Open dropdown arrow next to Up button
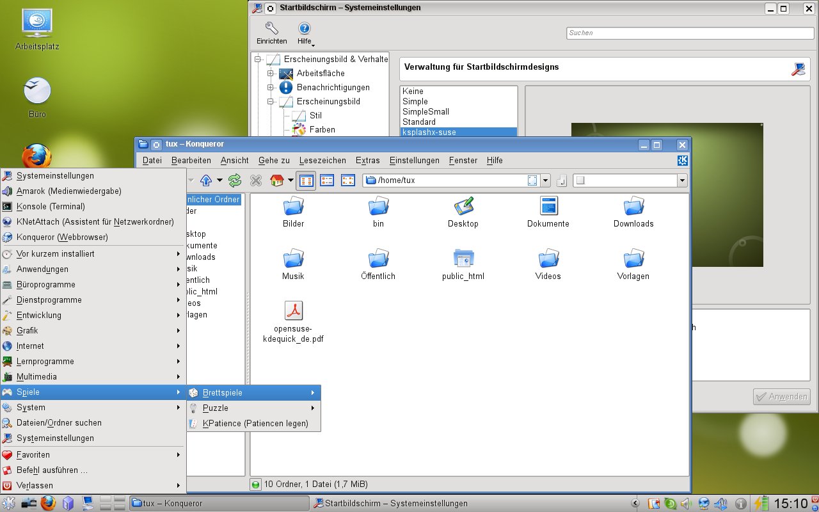819x512 pixels. [219, 180]
